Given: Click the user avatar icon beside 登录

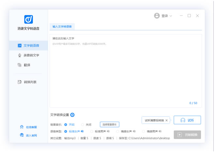Looking at the screenshot, I should (x=157, y=16).
